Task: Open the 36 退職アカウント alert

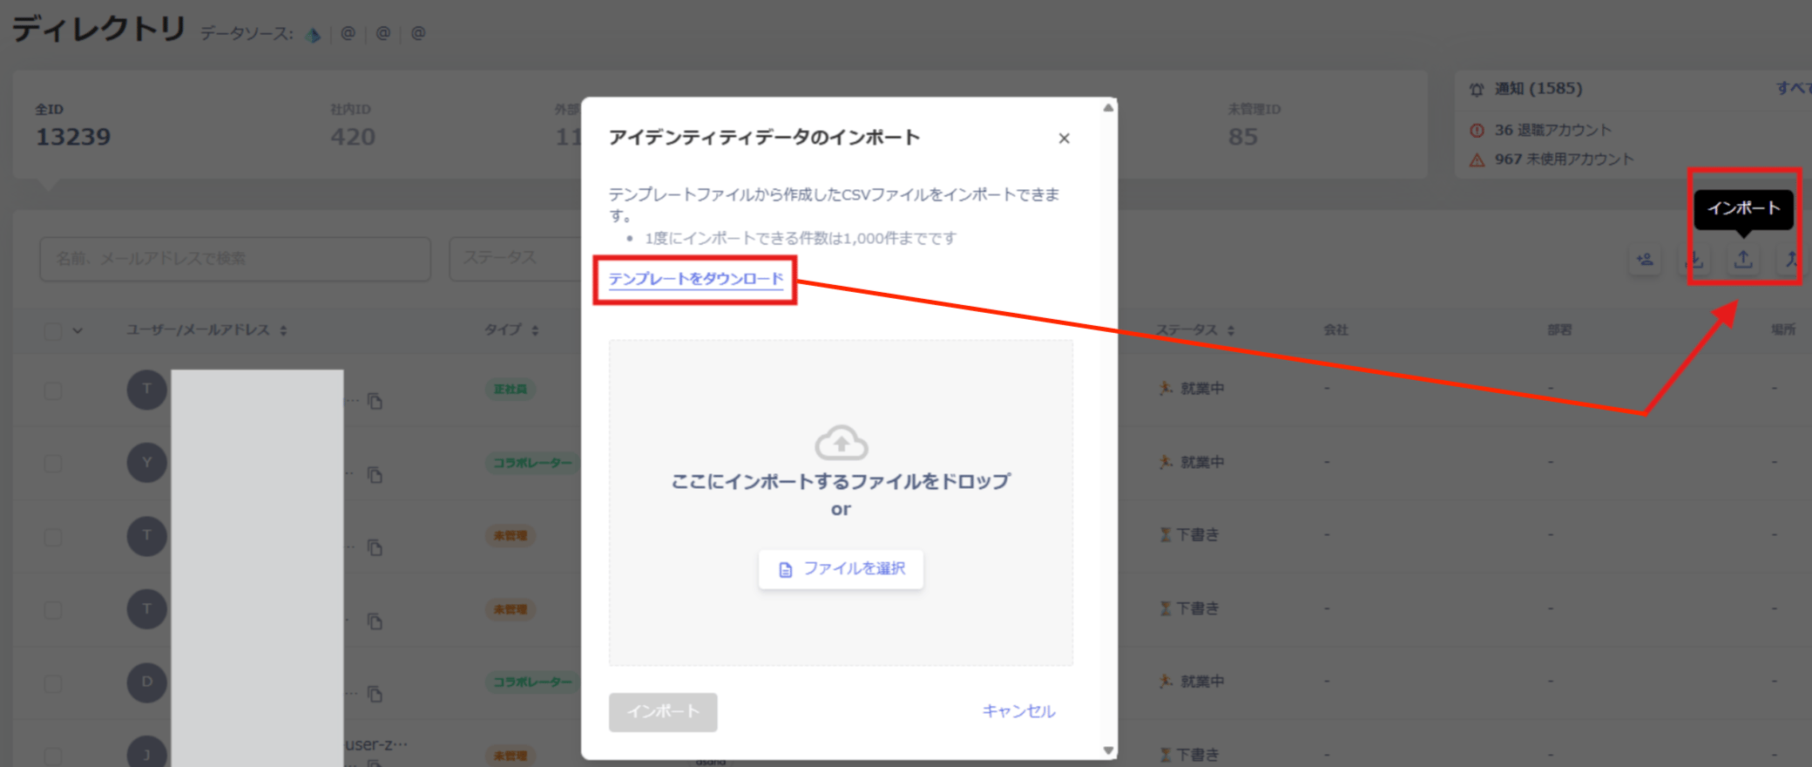Action: tap(1552, 130)
